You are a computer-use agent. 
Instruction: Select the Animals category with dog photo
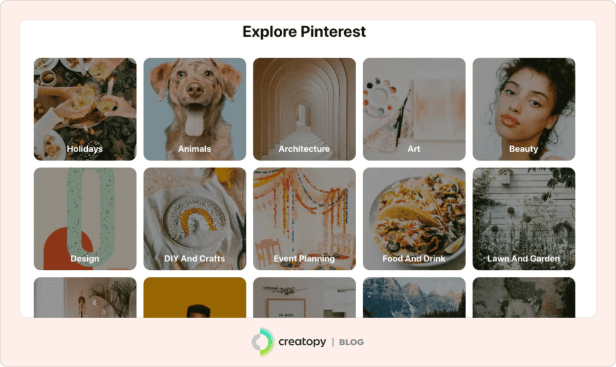pyautogui.click(x=194, y=109)
